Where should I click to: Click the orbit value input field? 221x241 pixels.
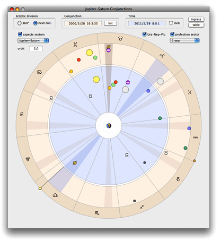pyautogui.click(x=36, y=48)
